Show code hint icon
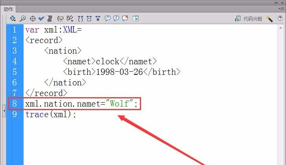The width and height of the screenshot is (286, 165). pyautogui.click(x=60, y=18)
